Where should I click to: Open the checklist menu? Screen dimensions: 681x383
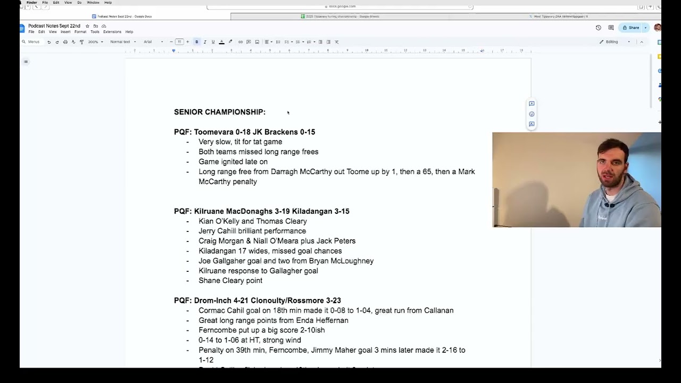287,42
